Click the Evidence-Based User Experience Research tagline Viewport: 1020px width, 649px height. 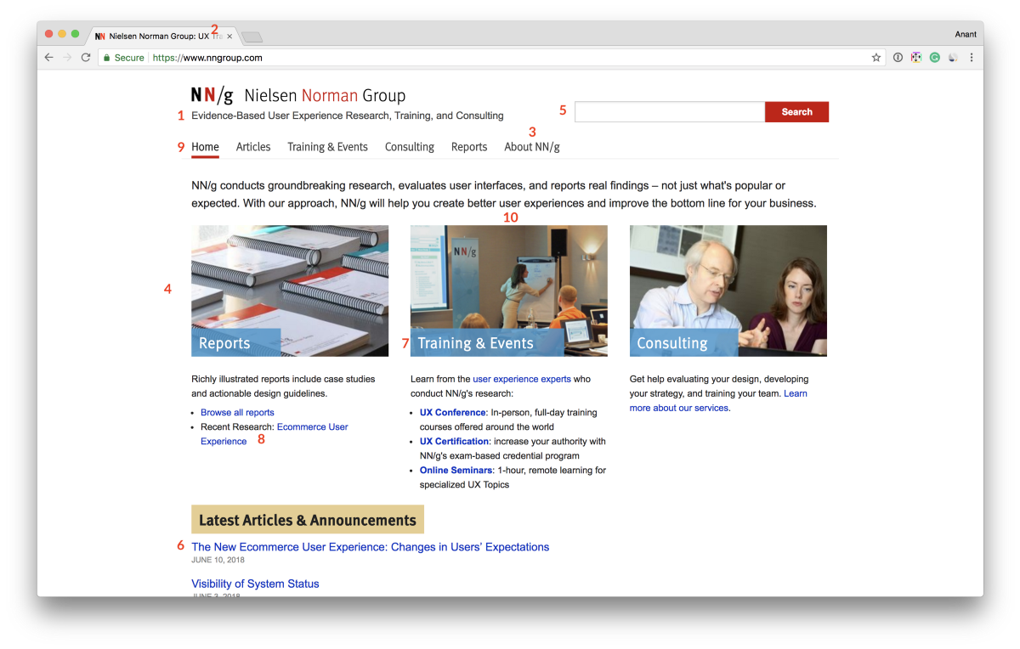[348, 116]
